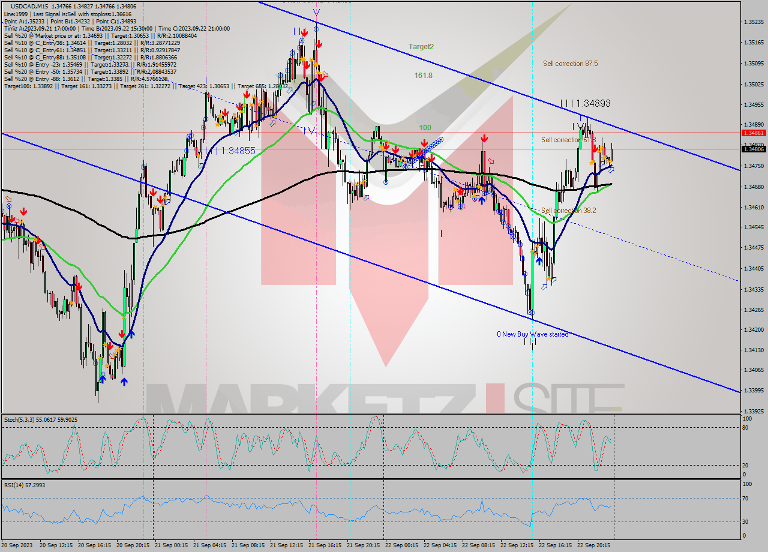The image size is (768, 552).
Task: Click the 1.34680 price axis value
Action: (754, 187)
